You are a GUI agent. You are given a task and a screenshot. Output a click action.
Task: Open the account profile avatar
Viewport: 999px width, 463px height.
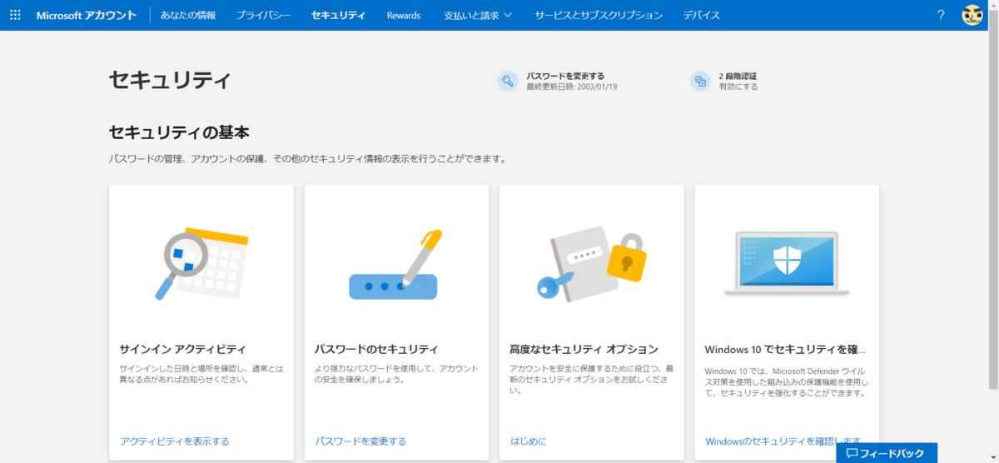972,15
